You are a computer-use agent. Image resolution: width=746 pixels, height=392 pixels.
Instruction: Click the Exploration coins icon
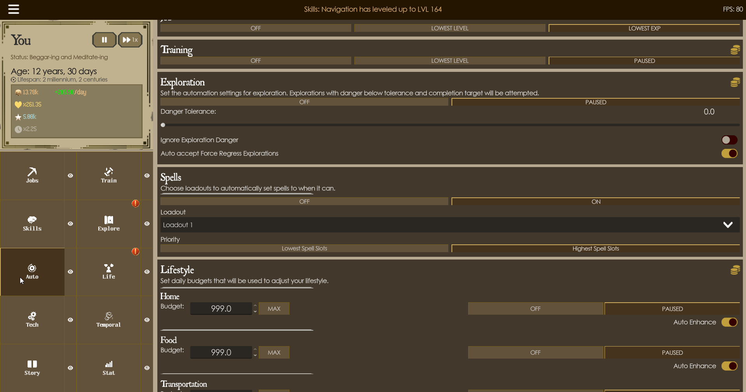coord(735,82)
